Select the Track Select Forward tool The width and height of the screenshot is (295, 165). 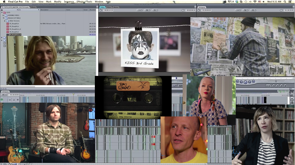292,99
